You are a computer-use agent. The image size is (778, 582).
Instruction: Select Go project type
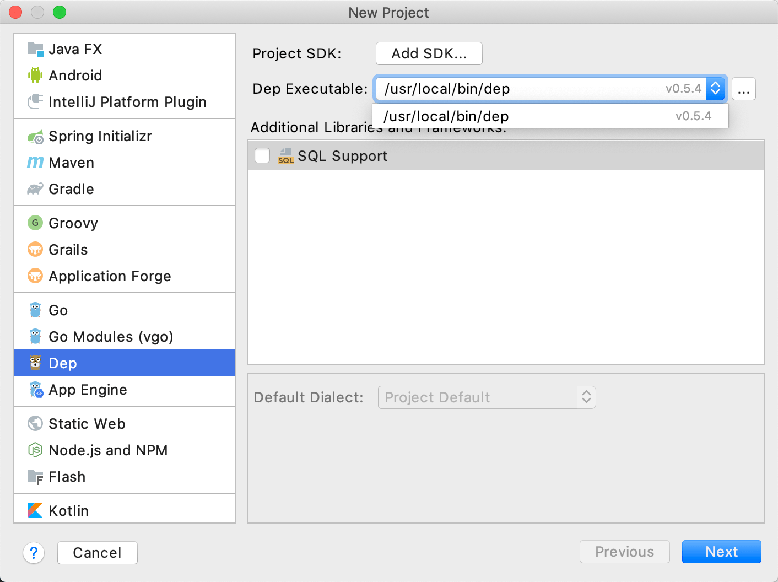tap(125, 310)
